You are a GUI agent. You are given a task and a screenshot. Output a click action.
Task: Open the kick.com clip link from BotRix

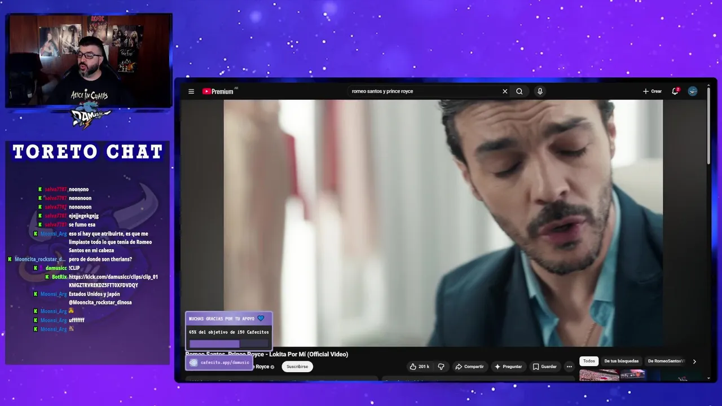point(113,281)
